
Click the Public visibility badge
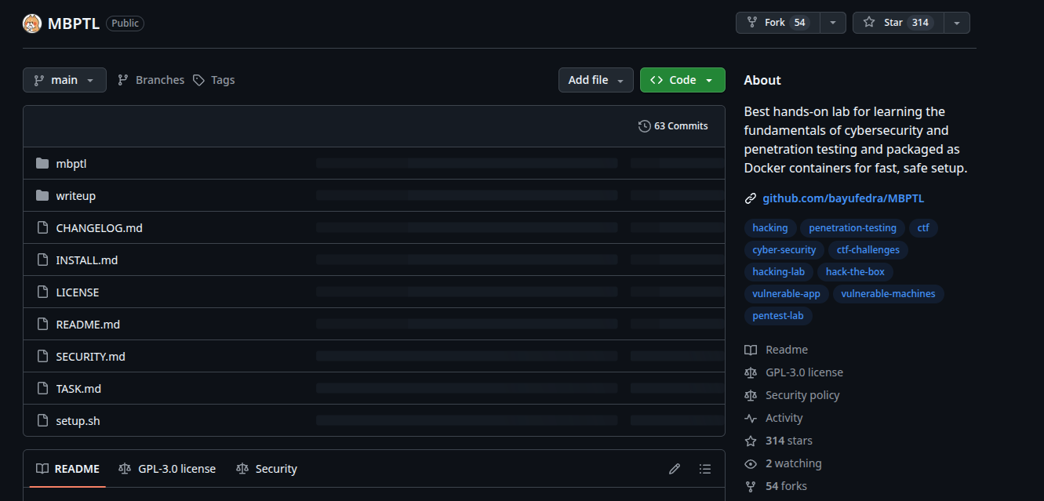pyautogui.click(x=125, y=24)
